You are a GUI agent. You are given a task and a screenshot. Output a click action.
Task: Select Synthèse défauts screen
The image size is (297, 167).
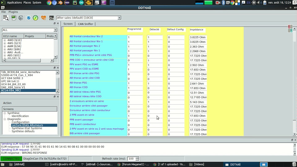[23, 131]
